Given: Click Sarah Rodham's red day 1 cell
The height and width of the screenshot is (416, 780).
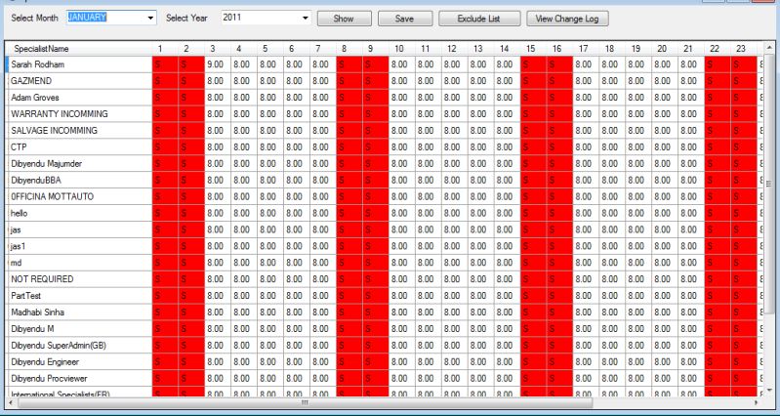Looking at the screenshot, I should [x=165, y=64].
